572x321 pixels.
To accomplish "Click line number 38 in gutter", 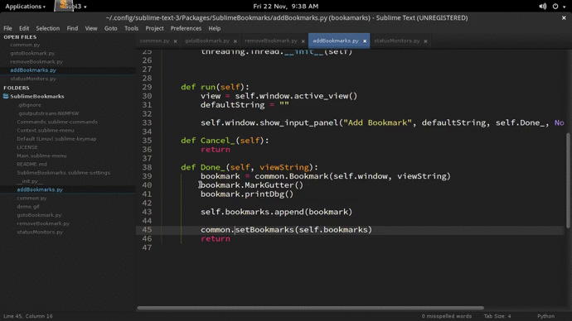I will [147, 167].
